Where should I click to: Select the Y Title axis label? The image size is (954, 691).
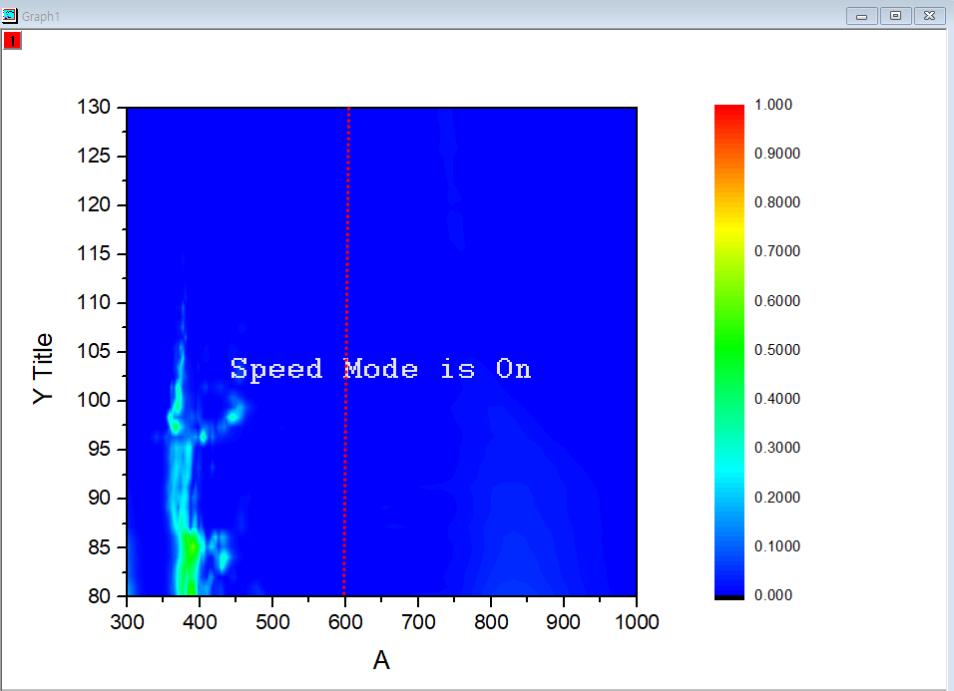click(x=43, y=369)
